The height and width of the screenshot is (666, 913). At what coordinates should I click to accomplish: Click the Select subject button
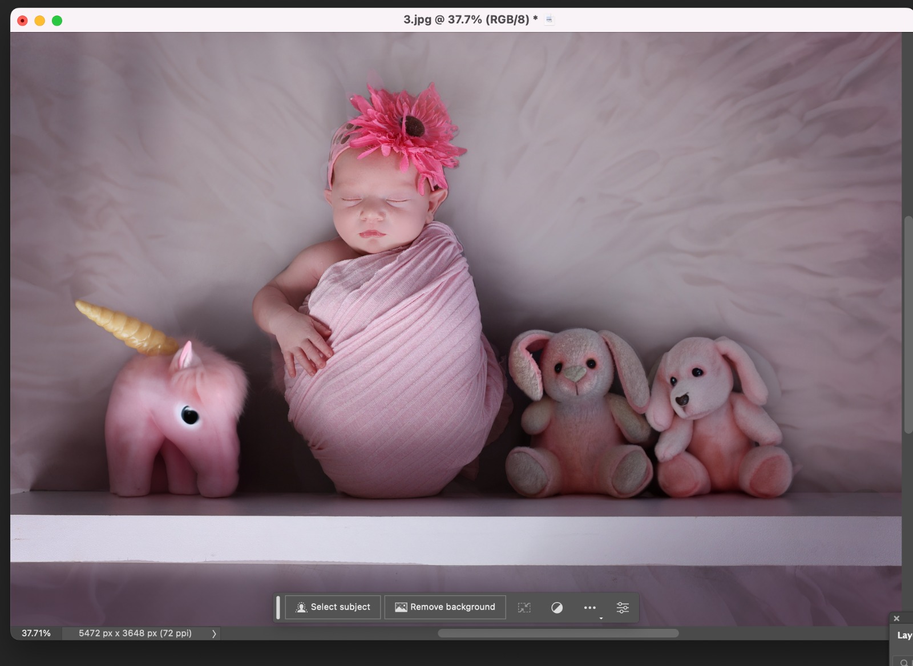point(333,607)
